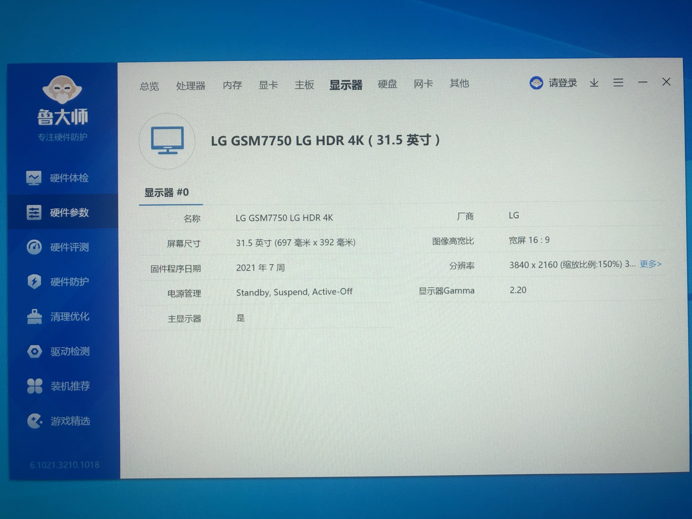Expand resolution details via 更多>
This screenshot has width=692, height=519.
(650, 264)
